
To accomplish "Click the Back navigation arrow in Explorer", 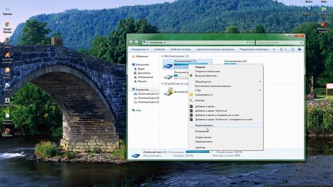I will point(131,43).
